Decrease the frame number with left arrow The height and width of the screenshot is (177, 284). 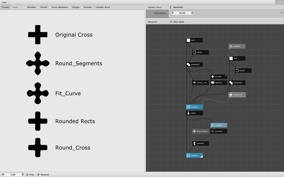coord(3,175)
